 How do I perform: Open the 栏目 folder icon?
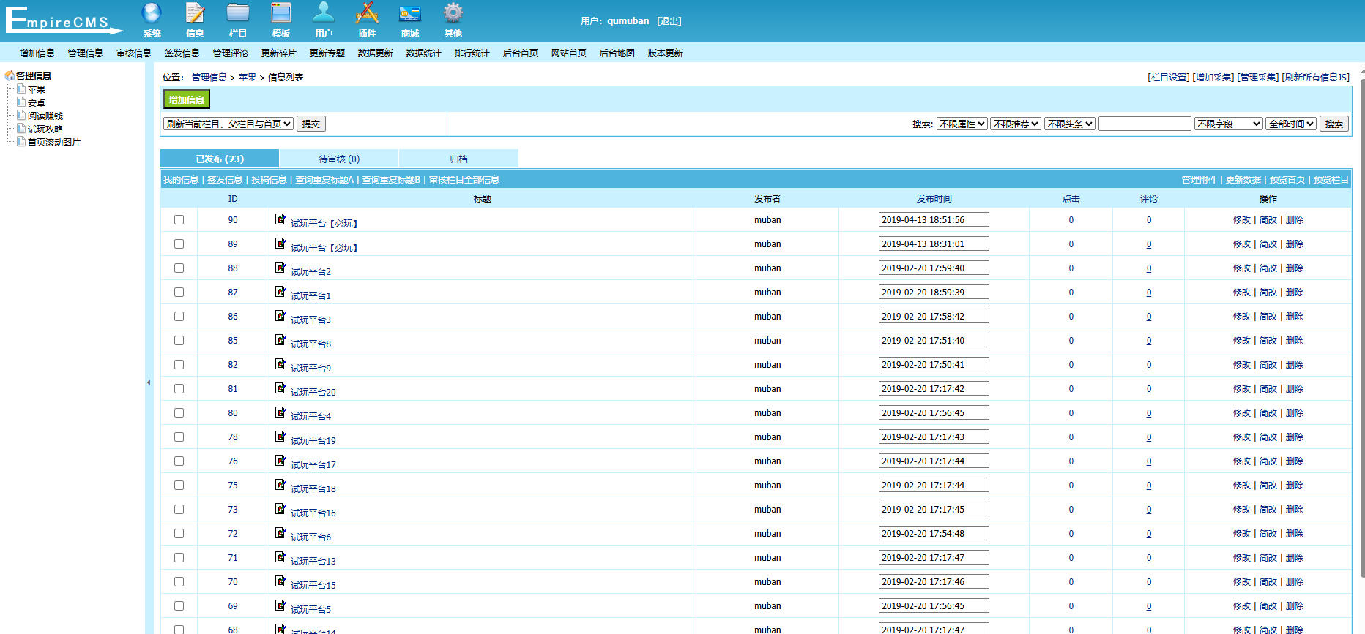pyautogui.click(x=238, y=13)
